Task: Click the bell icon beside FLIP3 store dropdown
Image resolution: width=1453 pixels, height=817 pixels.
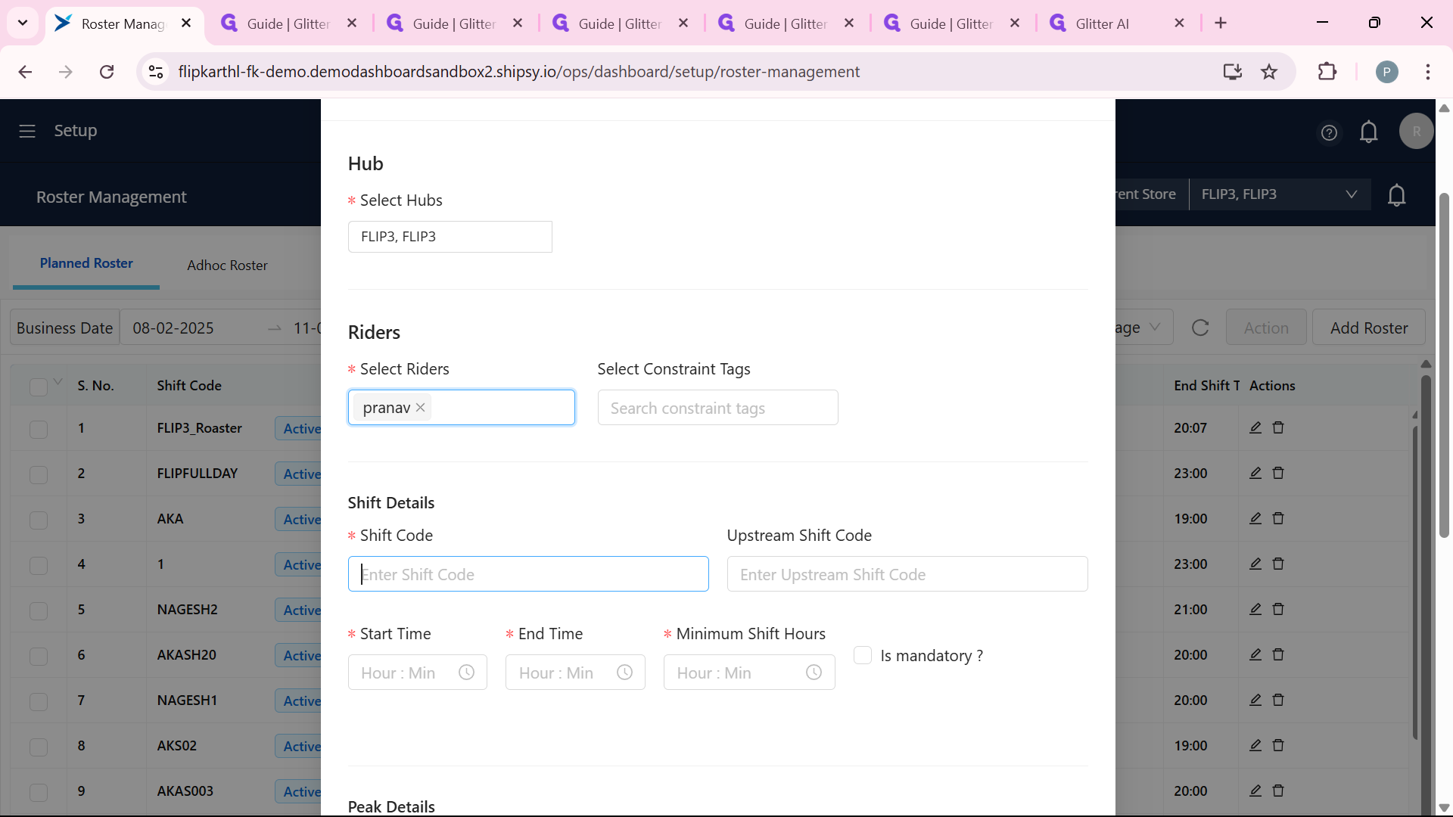Action: click(1396, 195)
